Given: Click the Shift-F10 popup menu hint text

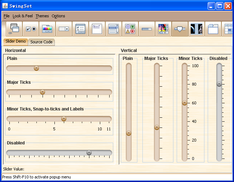Looking at the screenshot, I should click(x=36, y=177).
